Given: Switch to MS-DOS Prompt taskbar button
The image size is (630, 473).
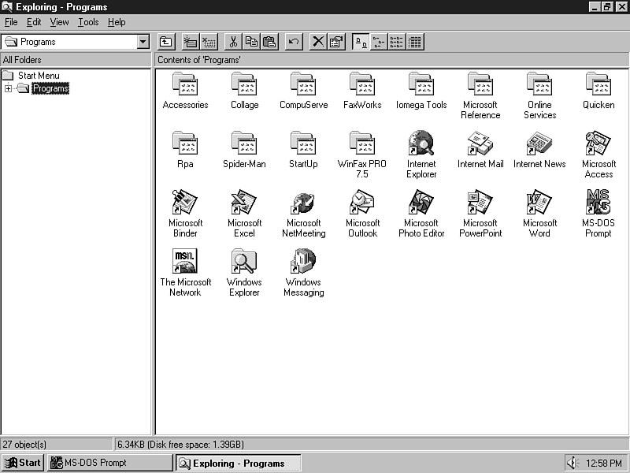Looking at the screenshot, I should tap(110, 463).
